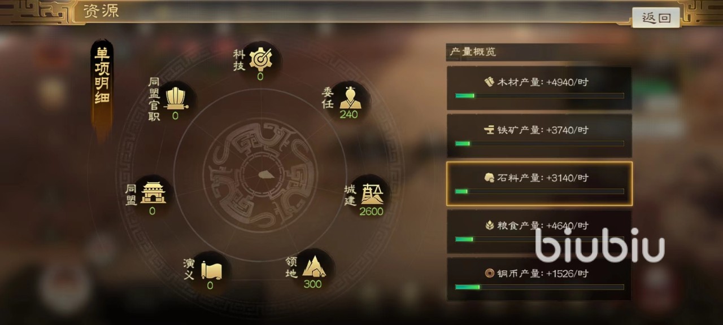
Task: Click the 产量概览 section header
Action: pyautogui.click(x=472, y=52)
